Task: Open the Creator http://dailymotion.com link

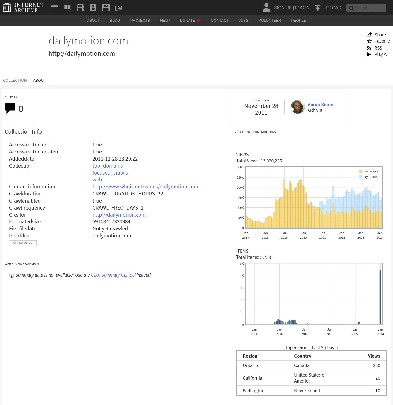Action: 119,215
